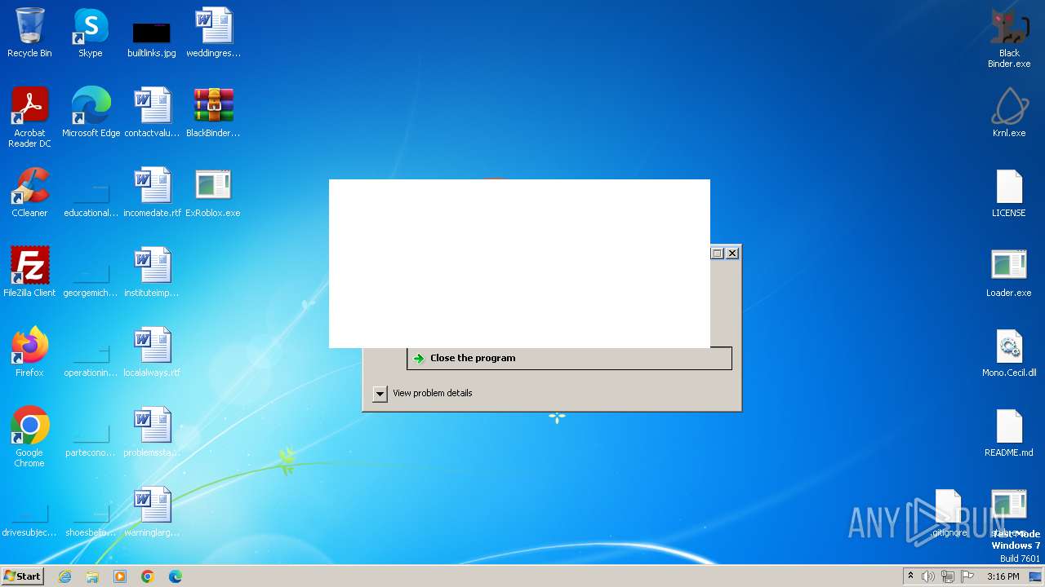This screenshot has width=1045, height=587.
Task: Show hidden system tray icons
Action: click(x=910, y=576)
